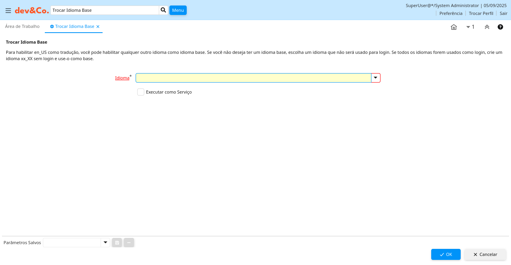
Task: Click the save parameters disk icon
Action: (x=117, y=243)
